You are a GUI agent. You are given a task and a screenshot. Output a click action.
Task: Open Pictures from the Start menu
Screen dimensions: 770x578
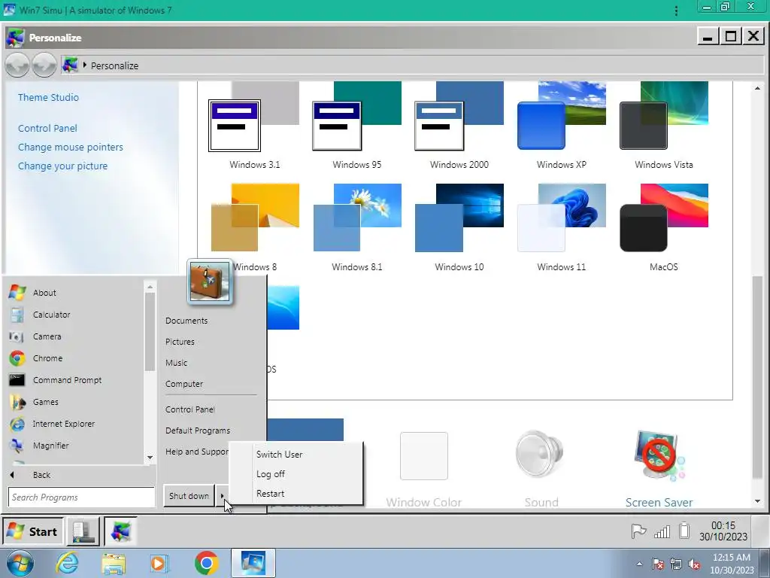click(180, 342)
